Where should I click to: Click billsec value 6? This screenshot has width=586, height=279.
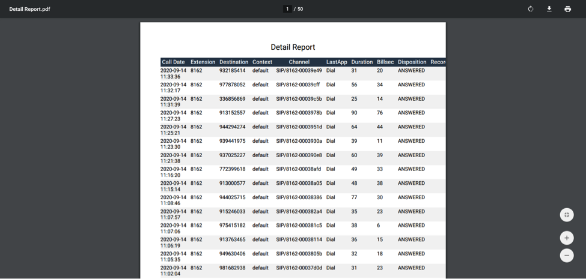(x=379, y=225)
